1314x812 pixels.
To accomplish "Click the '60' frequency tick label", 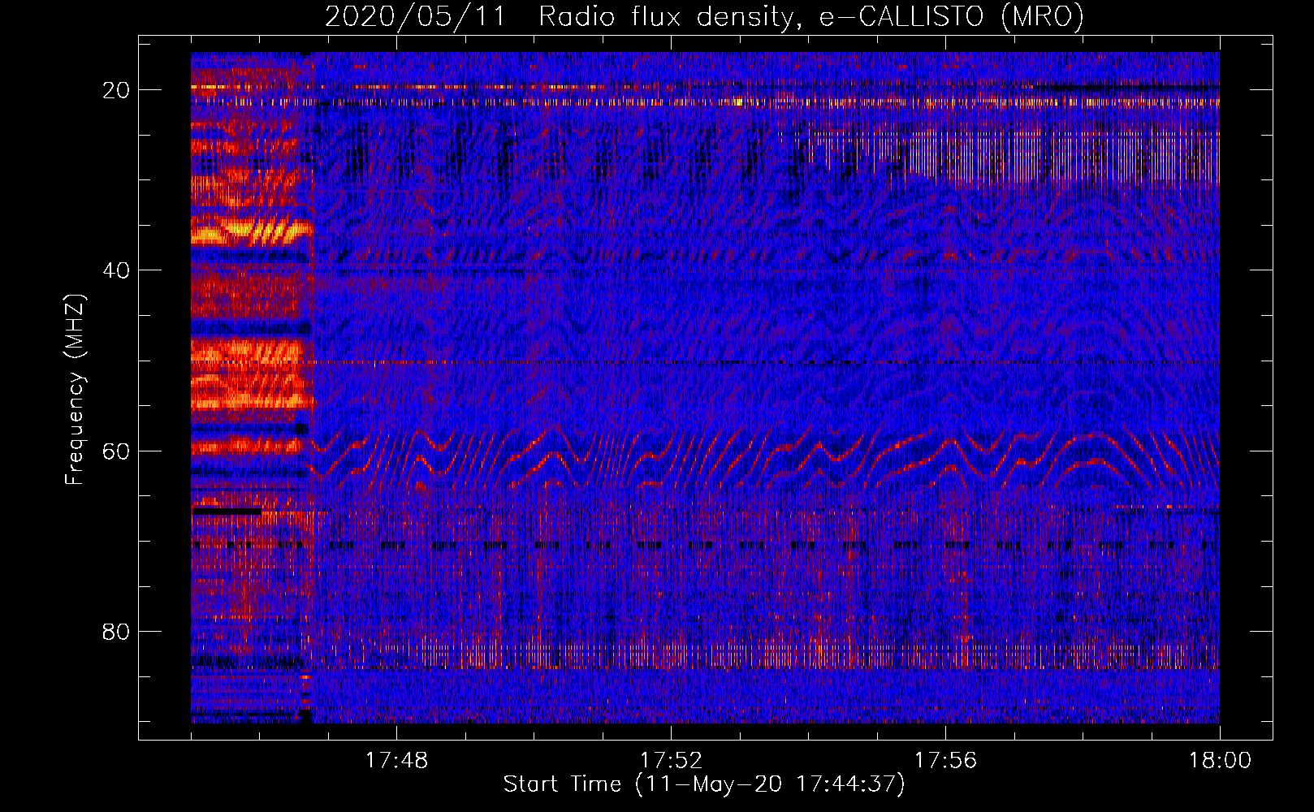I will click(x=116, y=451).
